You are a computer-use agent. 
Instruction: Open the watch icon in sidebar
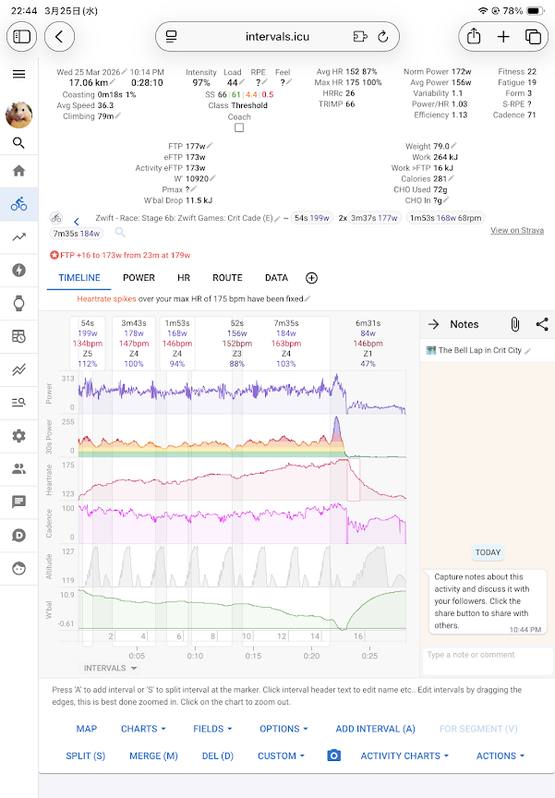[18, 303]
